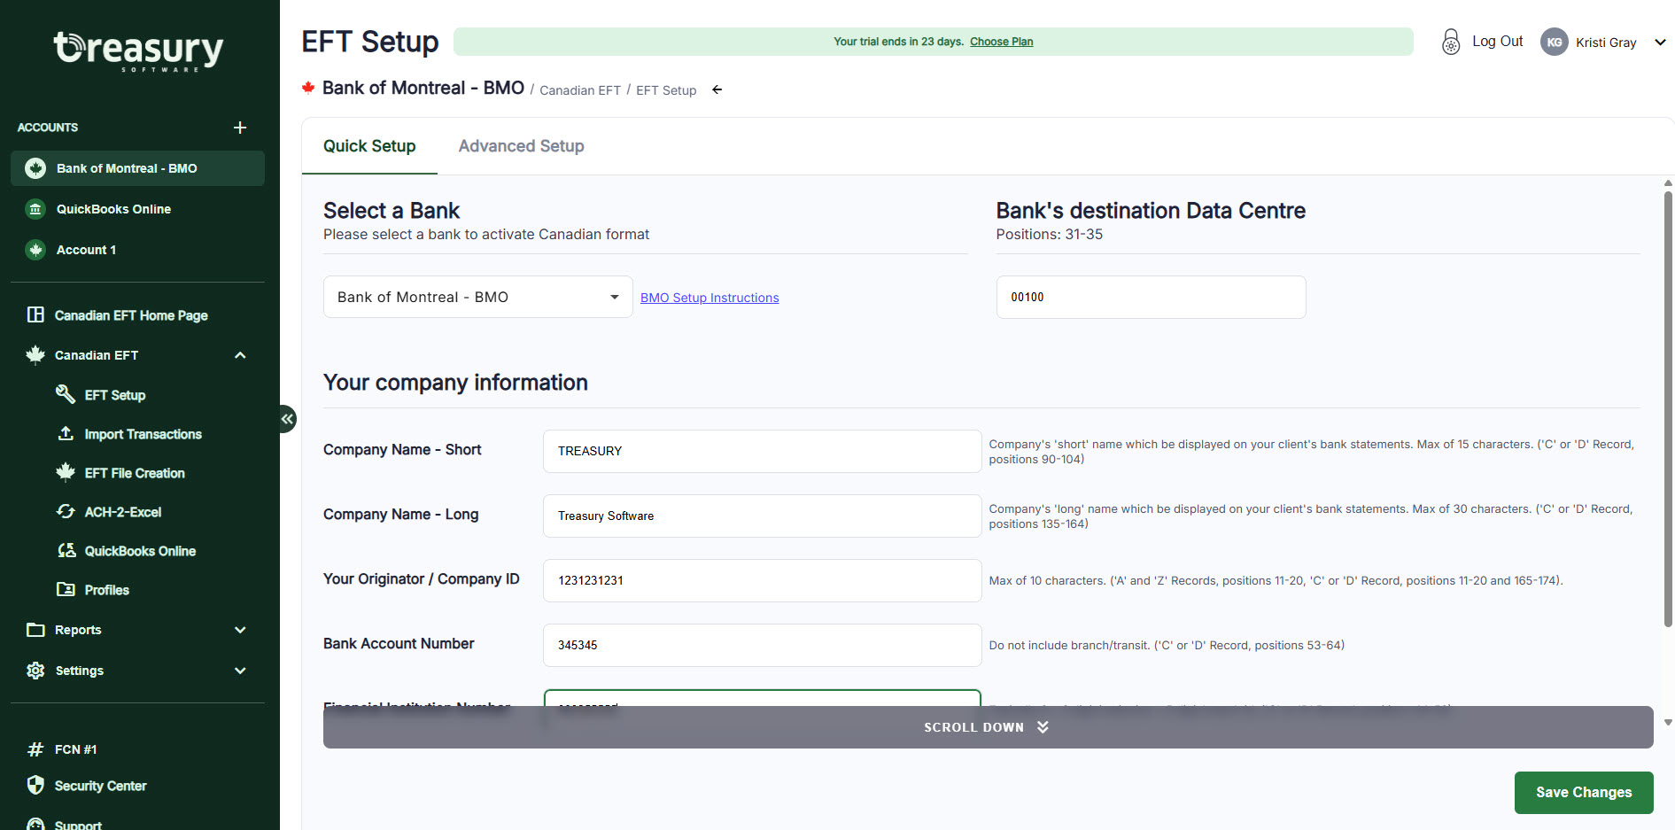Click the KG user avatar

pos(1555,42)
